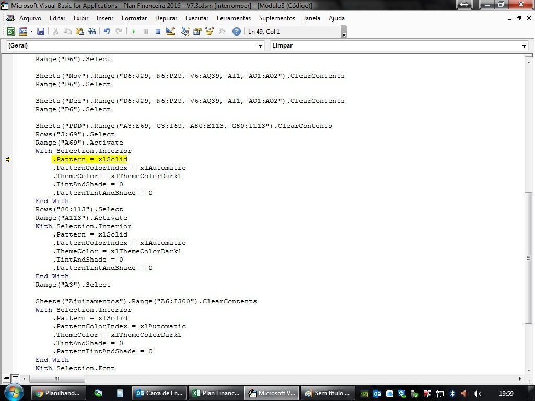This screenshot has height=401, width=535.
Task: Open calculator icon in taskbar
Action: click(120, 393)
